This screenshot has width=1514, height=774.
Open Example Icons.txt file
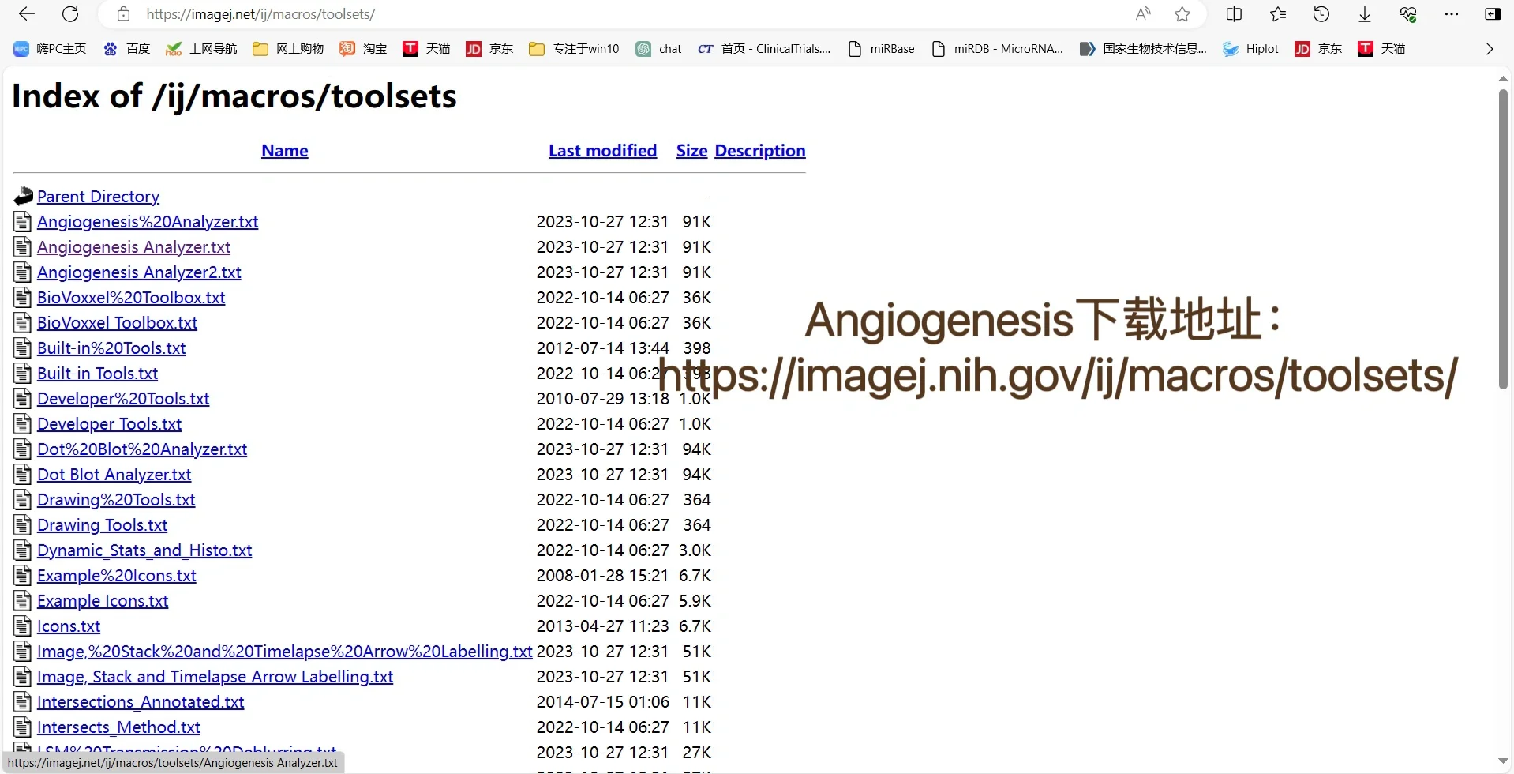click(103, 601)
